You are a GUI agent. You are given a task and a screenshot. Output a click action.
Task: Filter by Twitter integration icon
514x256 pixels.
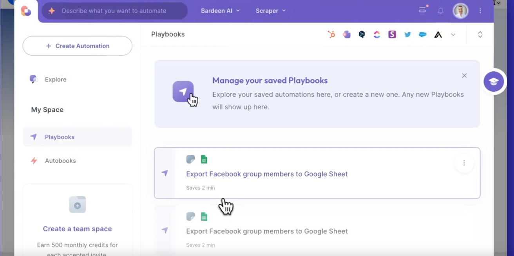click(407, 34)
